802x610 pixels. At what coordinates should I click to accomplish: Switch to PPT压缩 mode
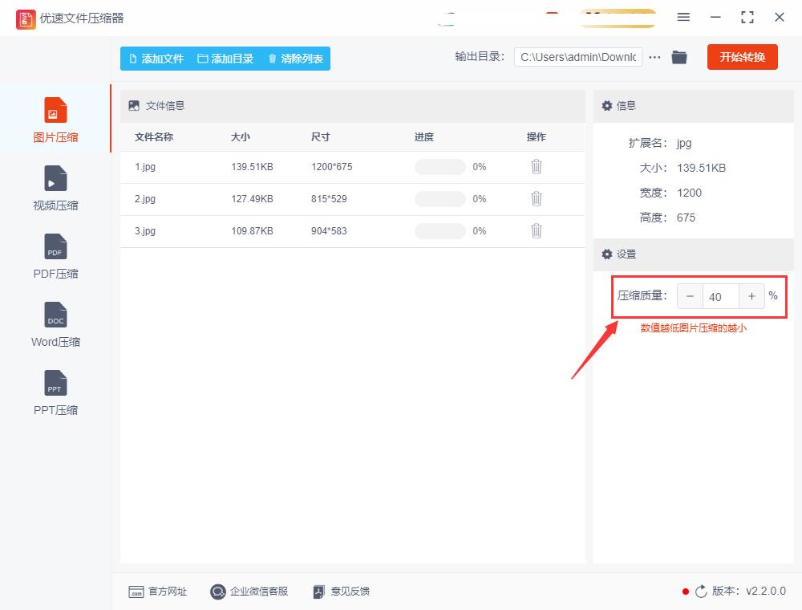[55, 392]
